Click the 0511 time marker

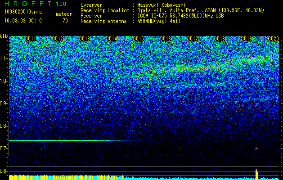click(31, 39)
